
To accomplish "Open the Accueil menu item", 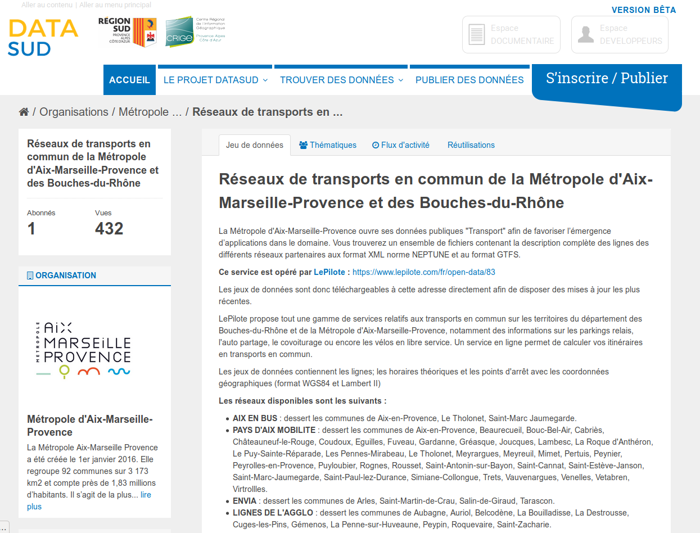I will [129, 80].
